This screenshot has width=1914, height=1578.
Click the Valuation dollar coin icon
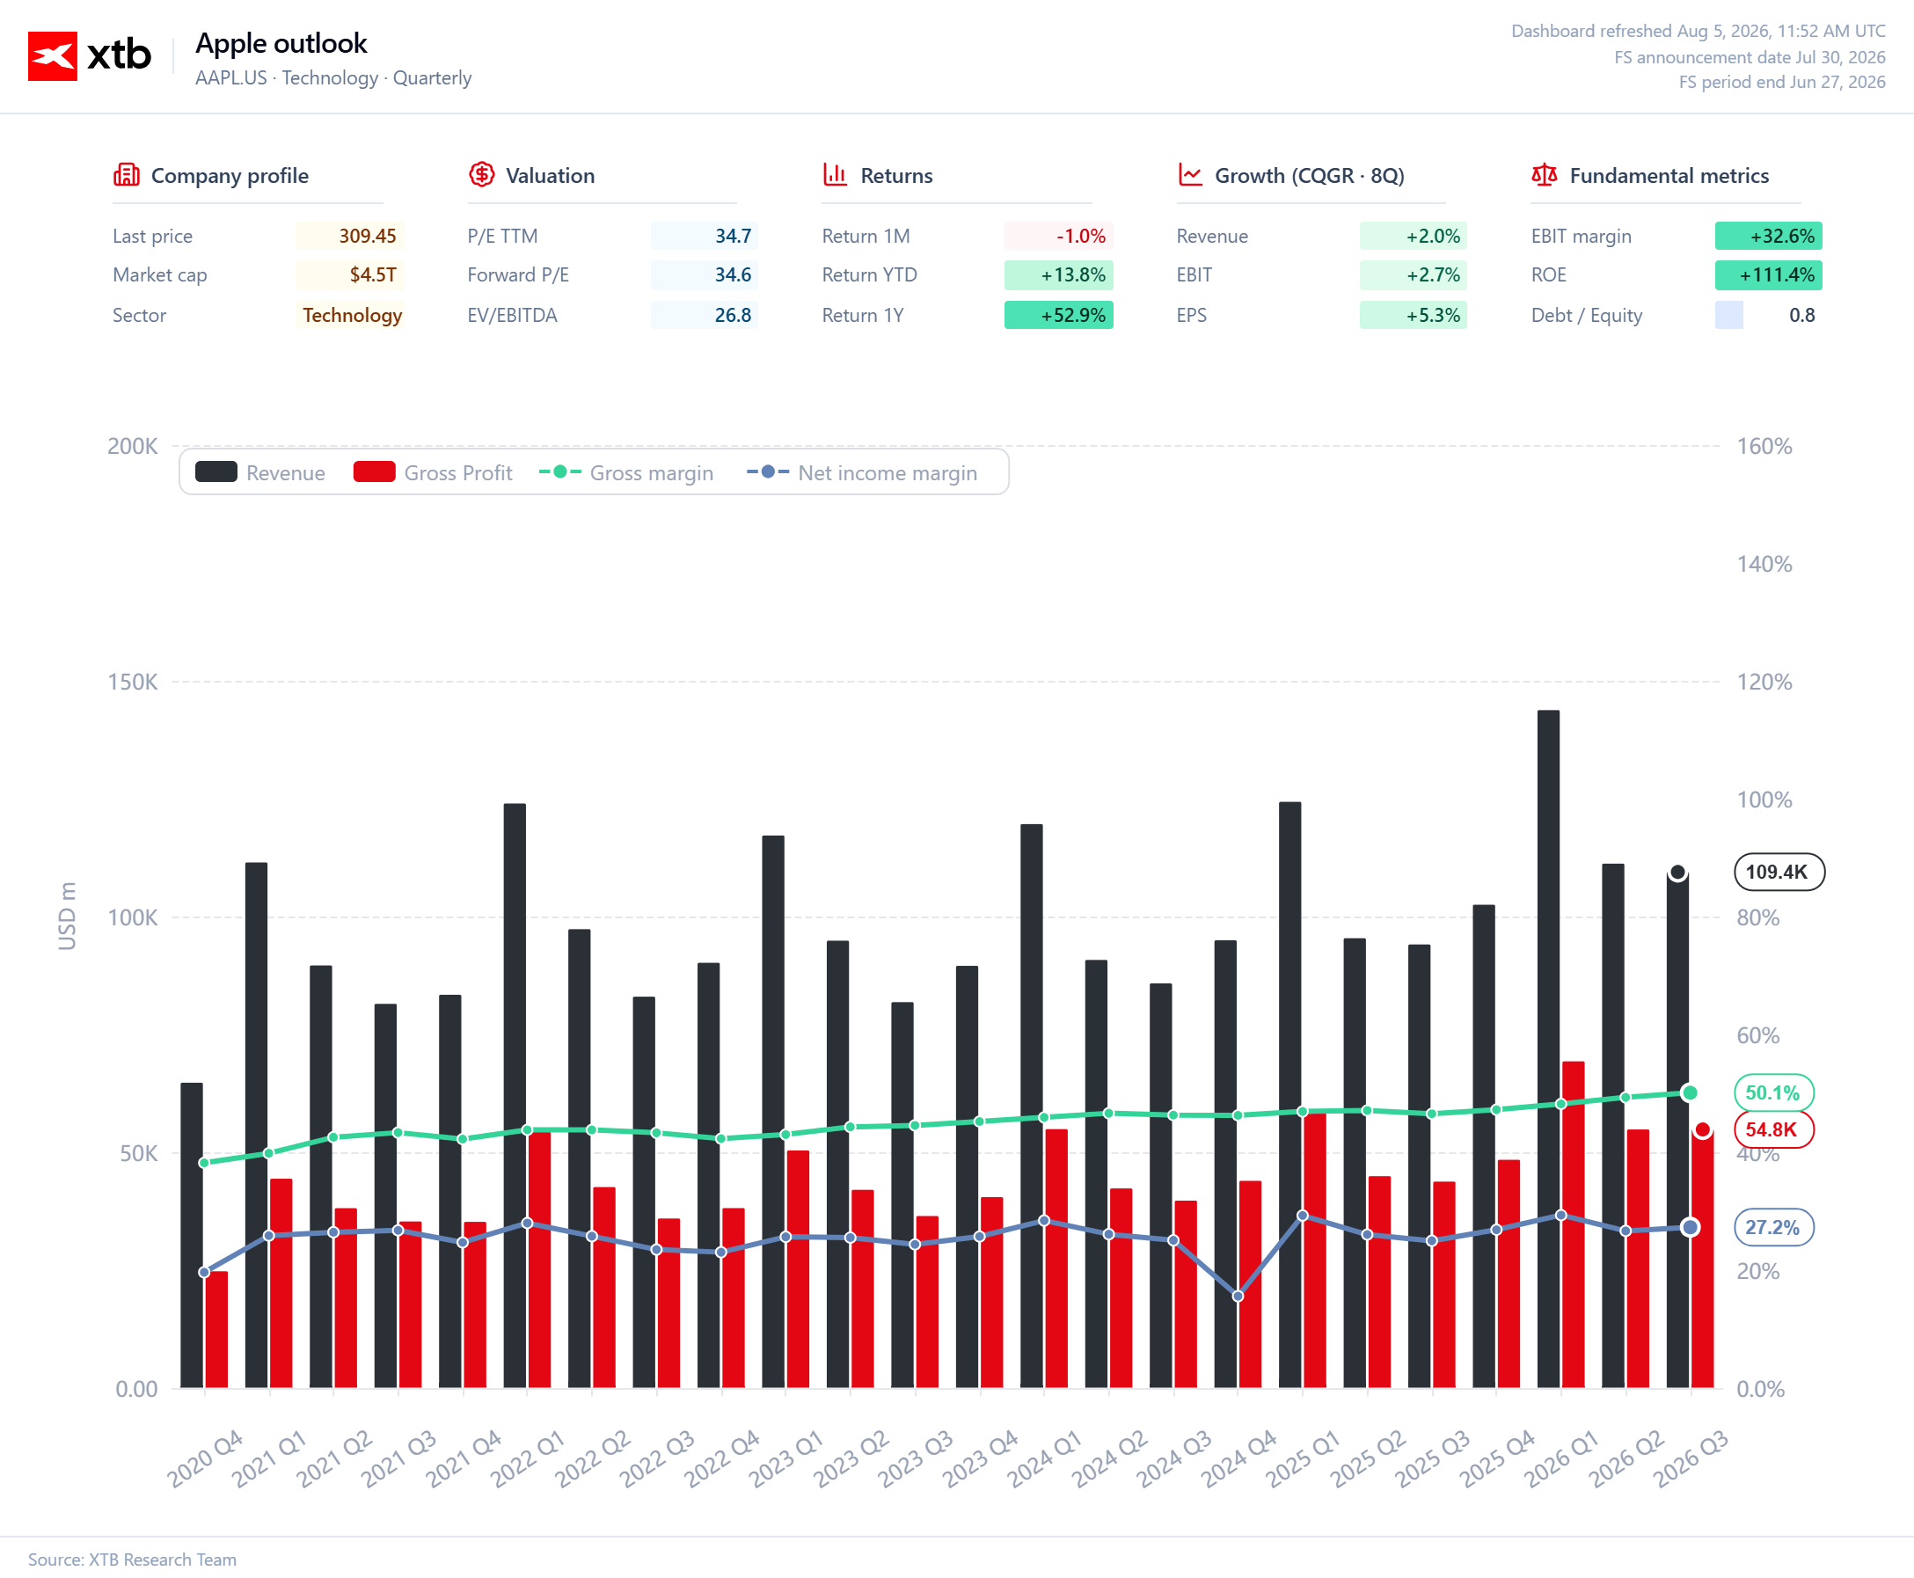pyautogui.click(x=481, y=174)
